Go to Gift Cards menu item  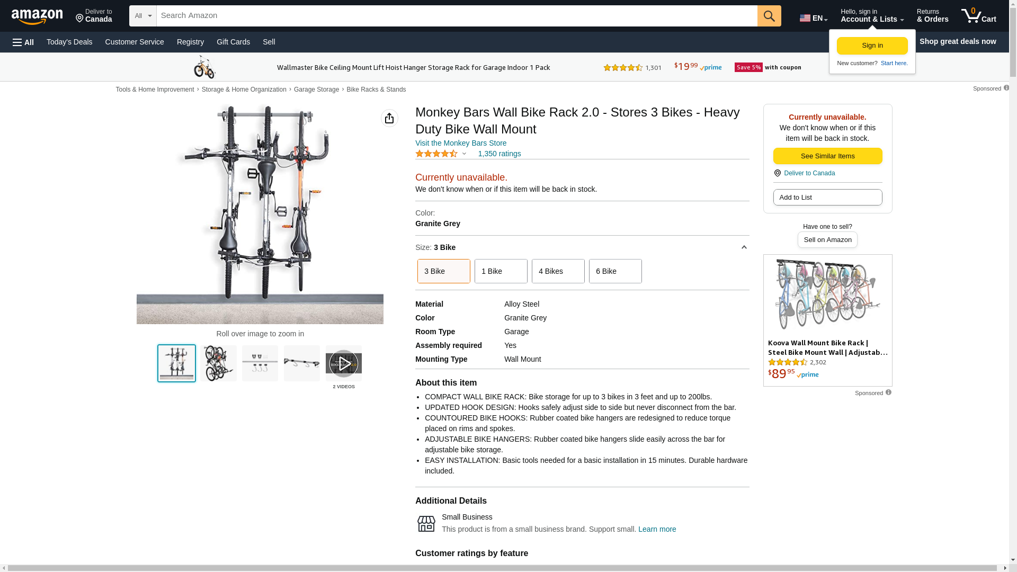pos(233,42)
